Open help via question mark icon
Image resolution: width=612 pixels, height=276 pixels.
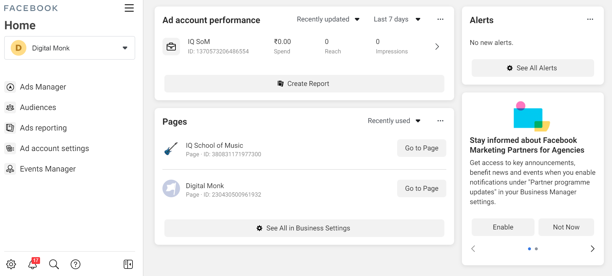76,264
